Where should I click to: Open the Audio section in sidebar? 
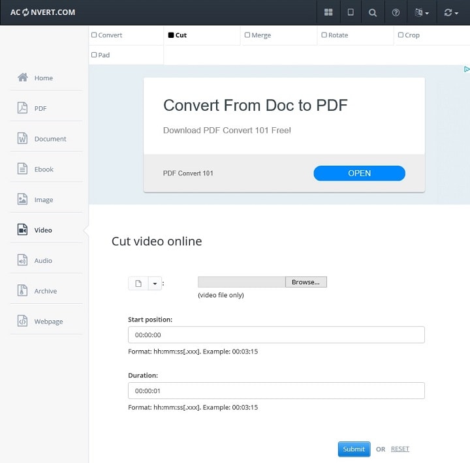point(43,261)
